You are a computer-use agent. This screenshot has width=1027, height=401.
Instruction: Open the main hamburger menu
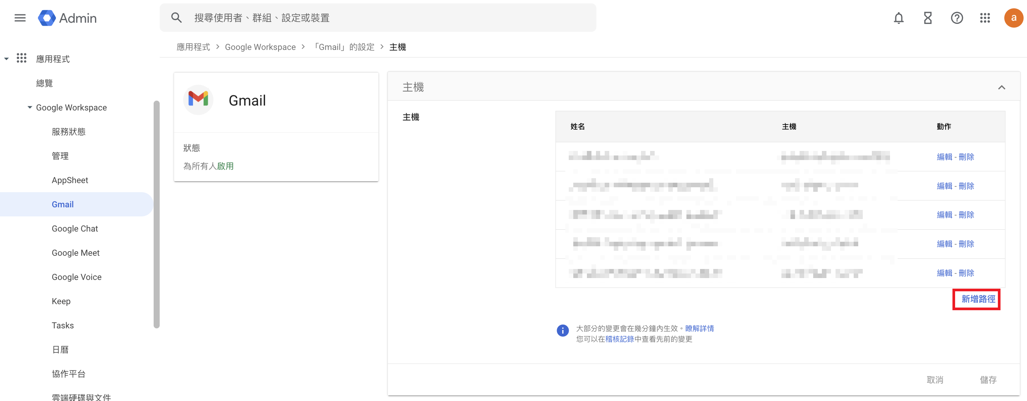[20, 18]
